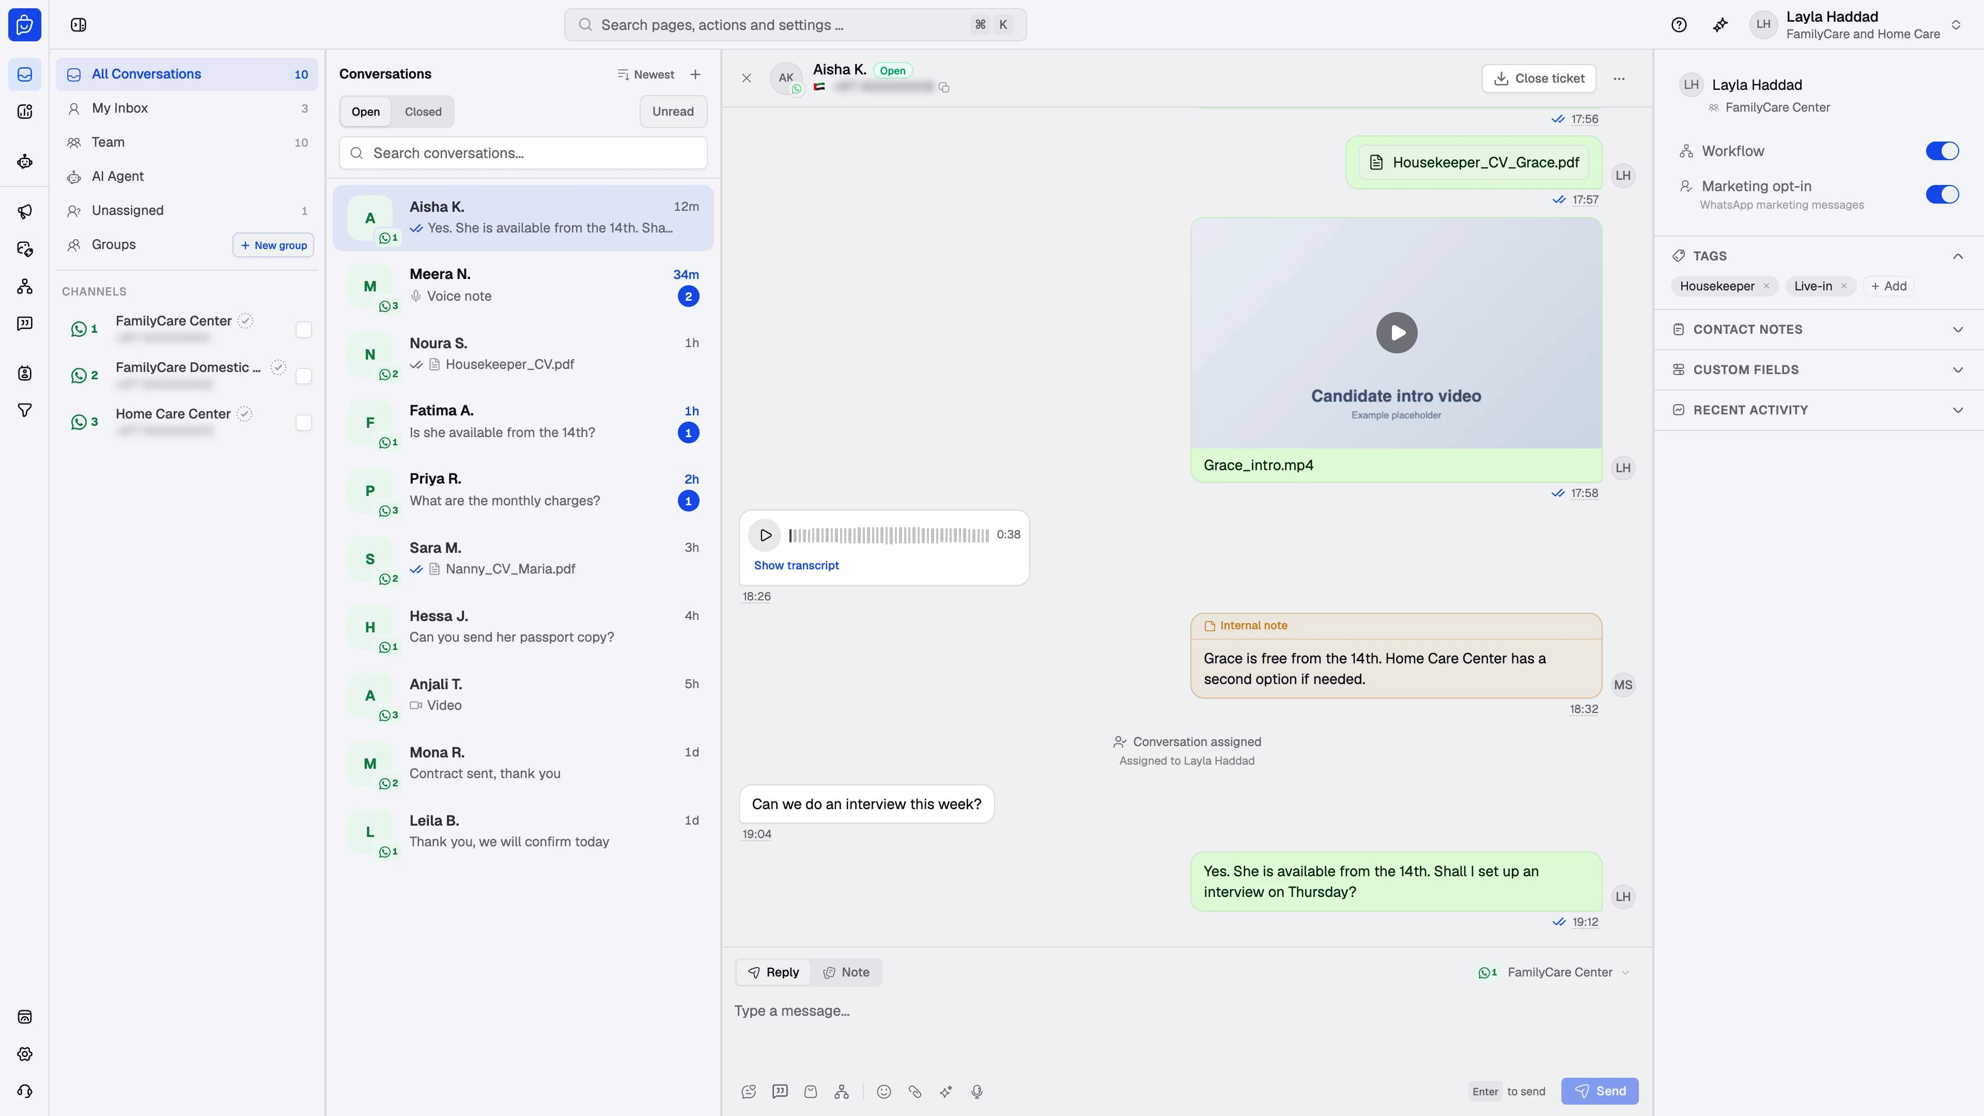Copy Aisha K.'s phone number
This screenshot has width=1984, height=1116.
click(x=944, y=87)
